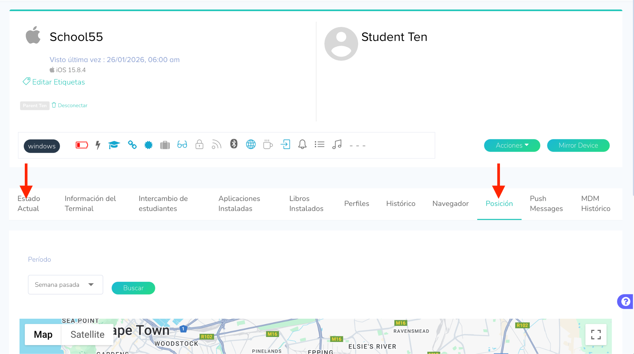The image size is (634, 354).
Task: Click the low battery status icon
Action: point(82,145)
